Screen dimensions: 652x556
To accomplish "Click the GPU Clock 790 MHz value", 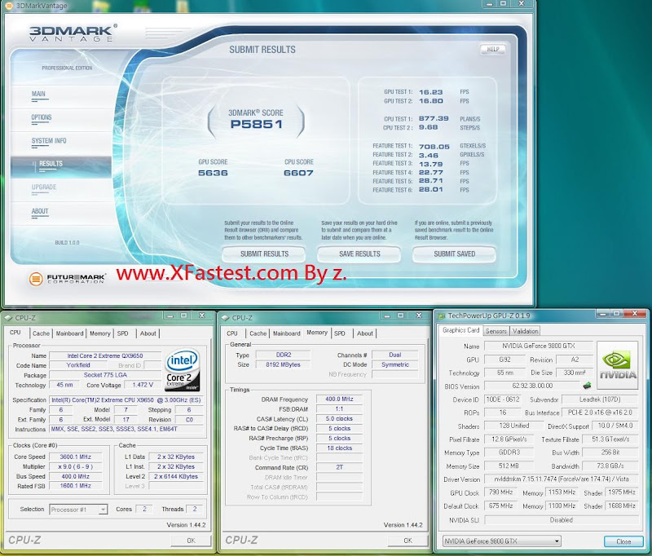I will click(x=500, y=492).
